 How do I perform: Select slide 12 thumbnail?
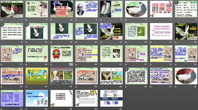click(86, 31)
